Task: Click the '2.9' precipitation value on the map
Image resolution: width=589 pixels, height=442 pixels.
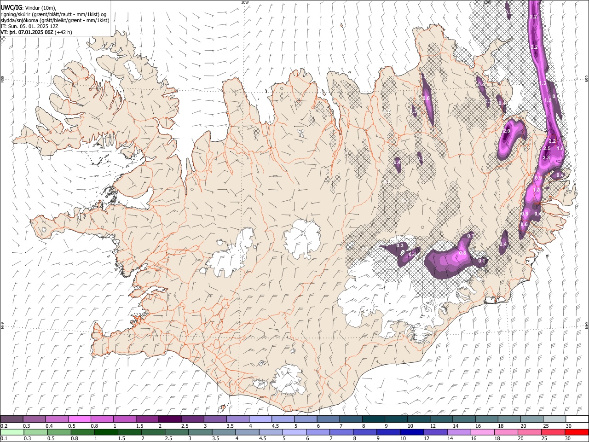Action: pyautogui.click(x=507, y=131)
